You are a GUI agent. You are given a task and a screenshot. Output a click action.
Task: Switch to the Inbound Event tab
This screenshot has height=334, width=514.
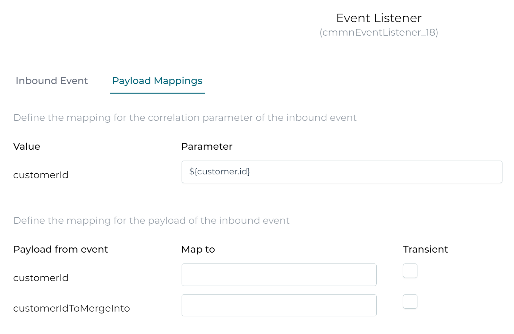click(x=52, y=81)
